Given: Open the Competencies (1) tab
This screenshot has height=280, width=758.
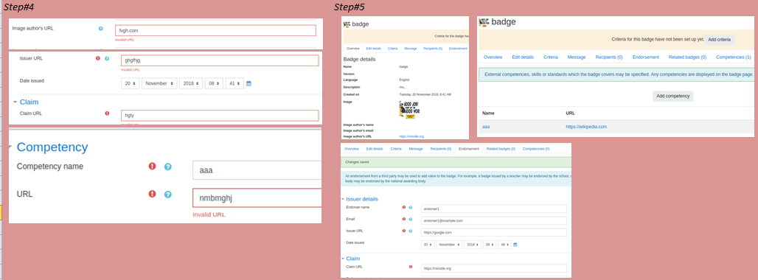Looking at the screenshot, I should tap(734, 57).
